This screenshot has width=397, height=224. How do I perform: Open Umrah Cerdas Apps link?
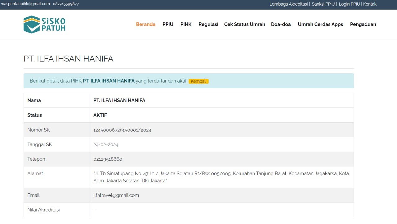tap(320, 24)
